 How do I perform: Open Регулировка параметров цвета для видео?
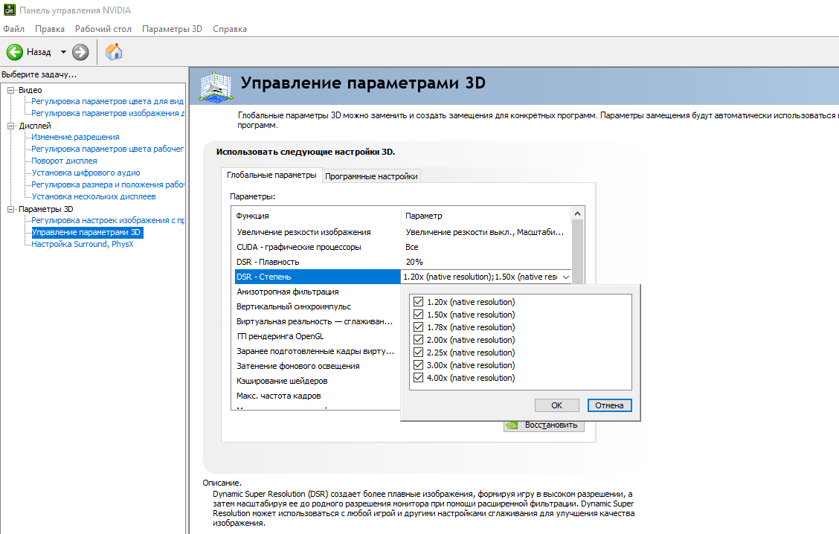point(107,101)
